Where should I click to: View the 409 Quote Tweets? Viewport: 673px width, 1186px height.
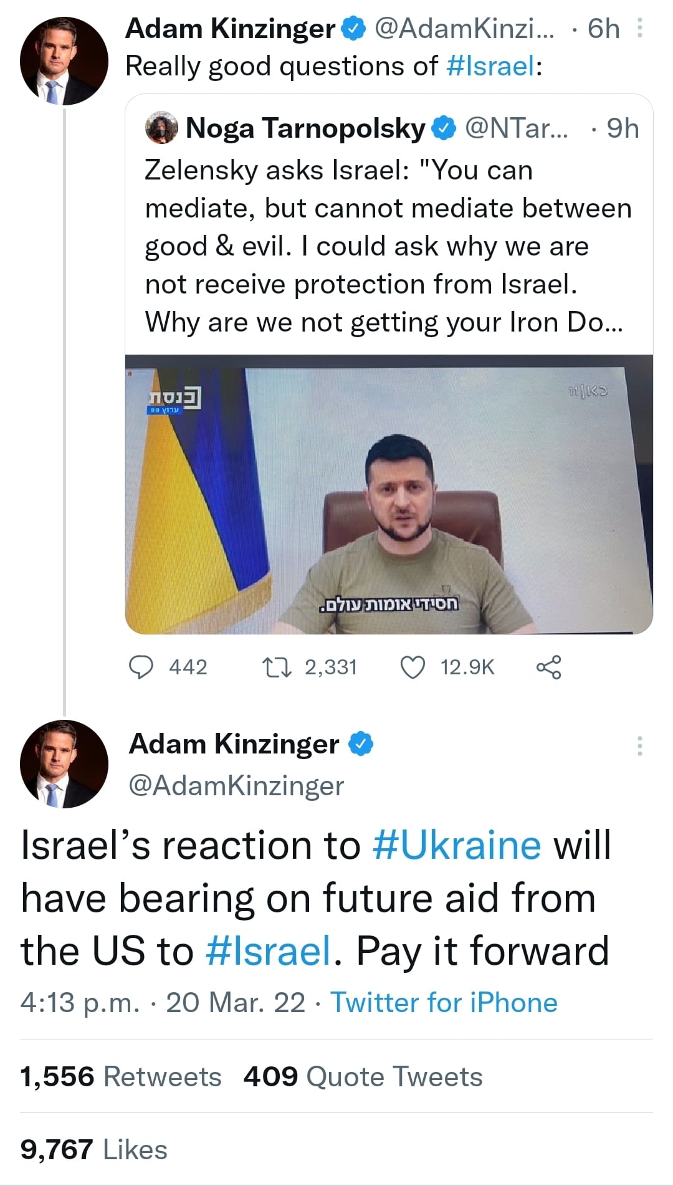363,1077
